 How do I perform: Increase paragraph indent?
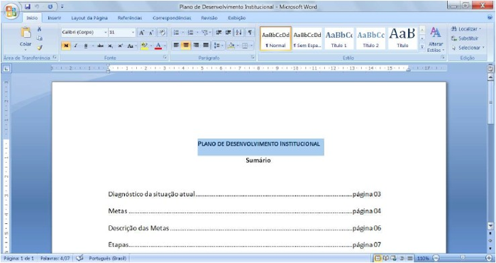(228, 32)
